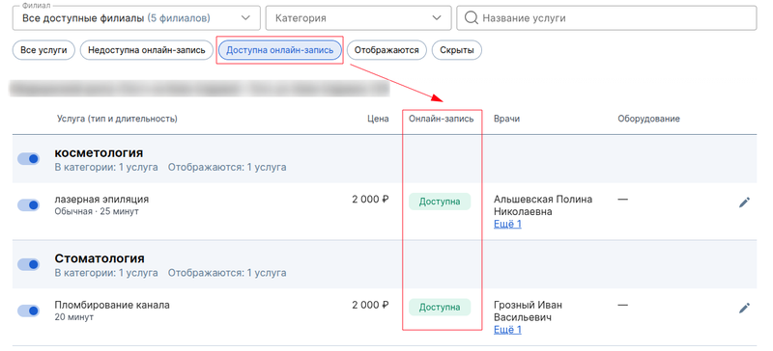Expand the Категория dropdown
This screenshot has width=773, height=351.
[358, 18]
